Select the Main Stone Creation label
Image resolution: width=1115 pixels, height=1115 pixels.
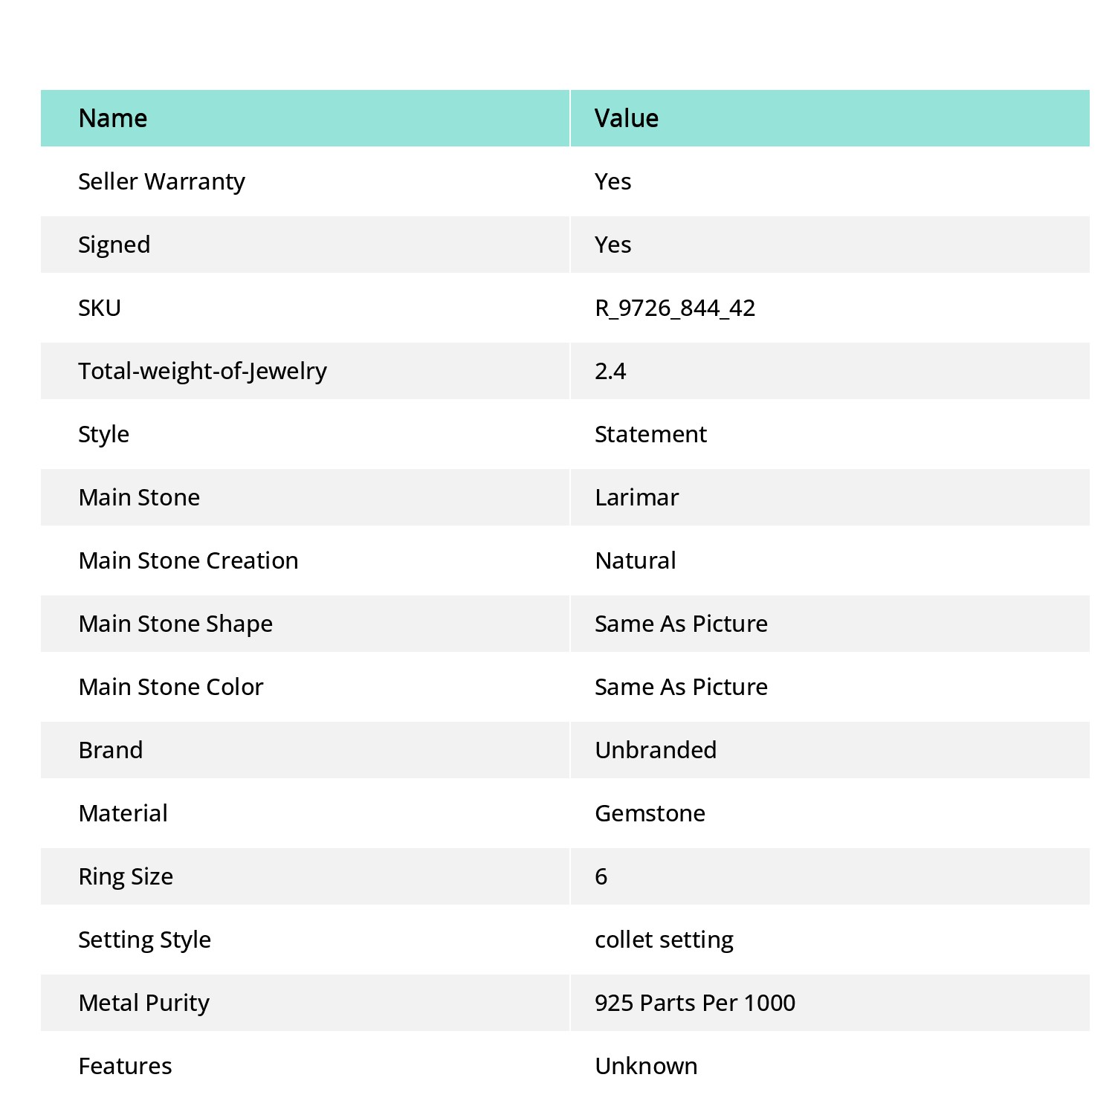(188, 560)
